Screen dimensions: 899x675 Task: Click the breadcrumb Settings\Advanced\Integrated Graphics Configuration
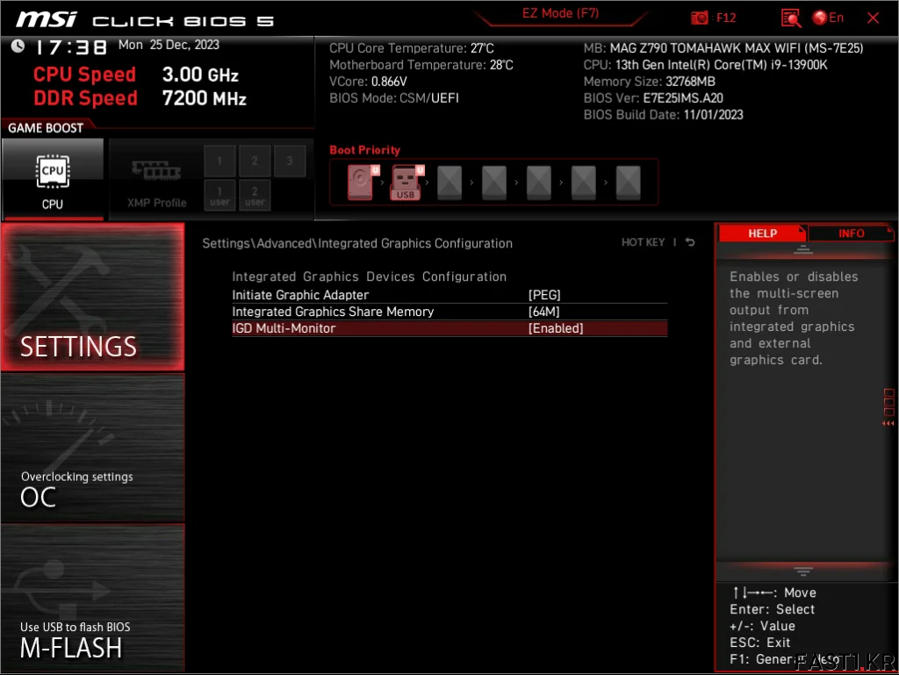coord(357,243)
